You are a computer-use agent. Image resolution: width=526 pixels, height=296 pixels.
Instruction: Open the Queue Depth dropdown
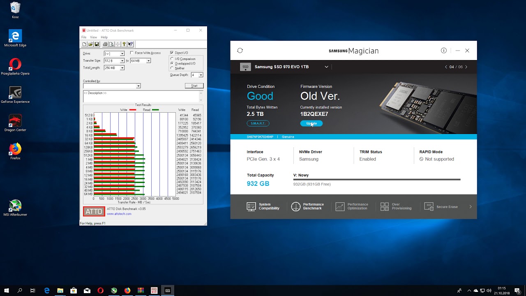[201, 75]
